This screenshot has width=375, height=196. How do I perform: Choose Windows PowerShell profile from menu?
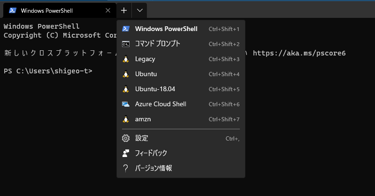[181, 29]
